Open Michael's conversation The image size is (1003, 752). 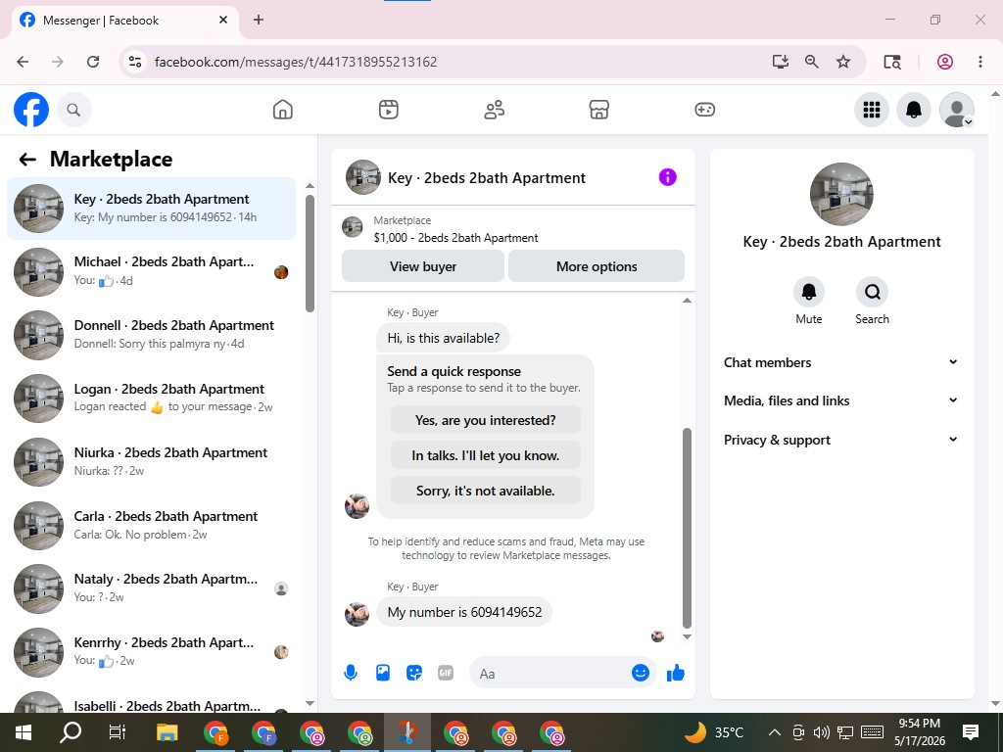[152, 272]
